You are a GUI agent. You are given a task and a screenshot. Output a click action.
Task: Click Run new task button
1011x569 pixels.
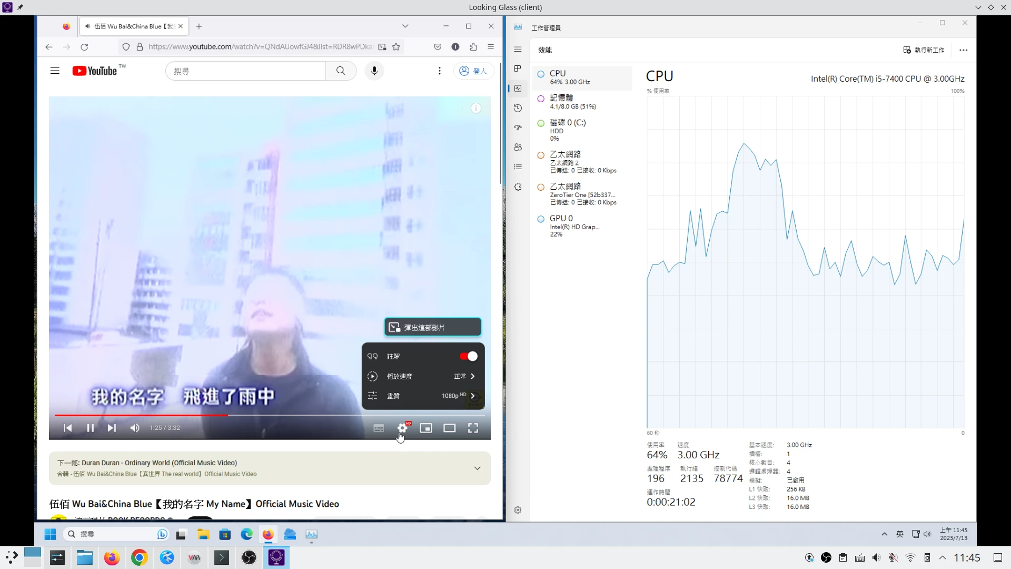(924, 50)
